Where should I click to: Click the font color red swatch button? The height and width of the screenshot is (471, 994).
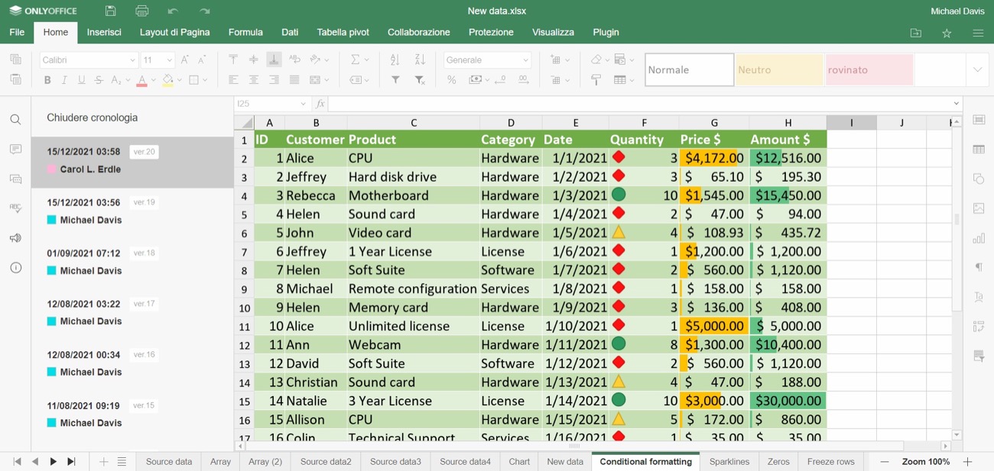(x=141, y=80)
